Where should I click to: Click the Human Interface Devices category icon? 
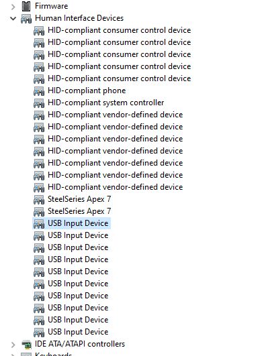tap(26, 18)
